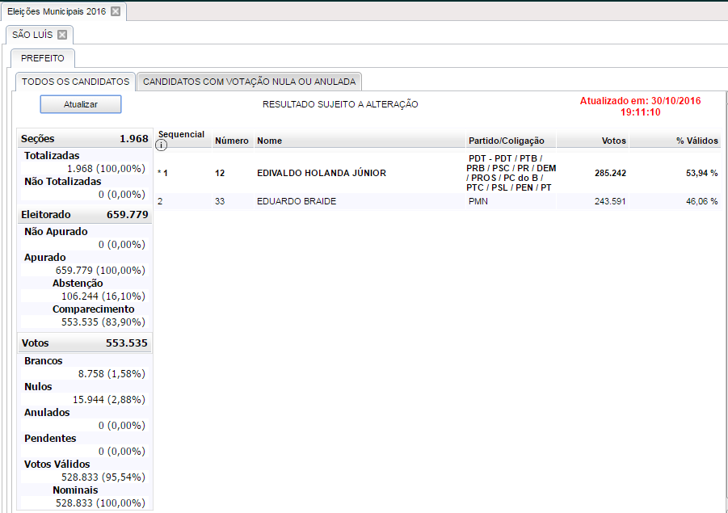The height and width of the screenshot is (513, 728).
Task: Select the Eduardo Braide row
Action: pyautogui.click(x=296, y=201)
